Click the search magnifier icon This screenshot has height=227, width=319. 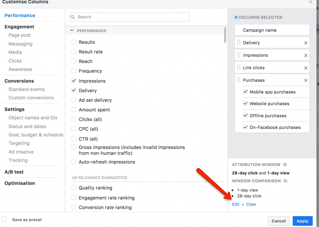coord(73,17)
